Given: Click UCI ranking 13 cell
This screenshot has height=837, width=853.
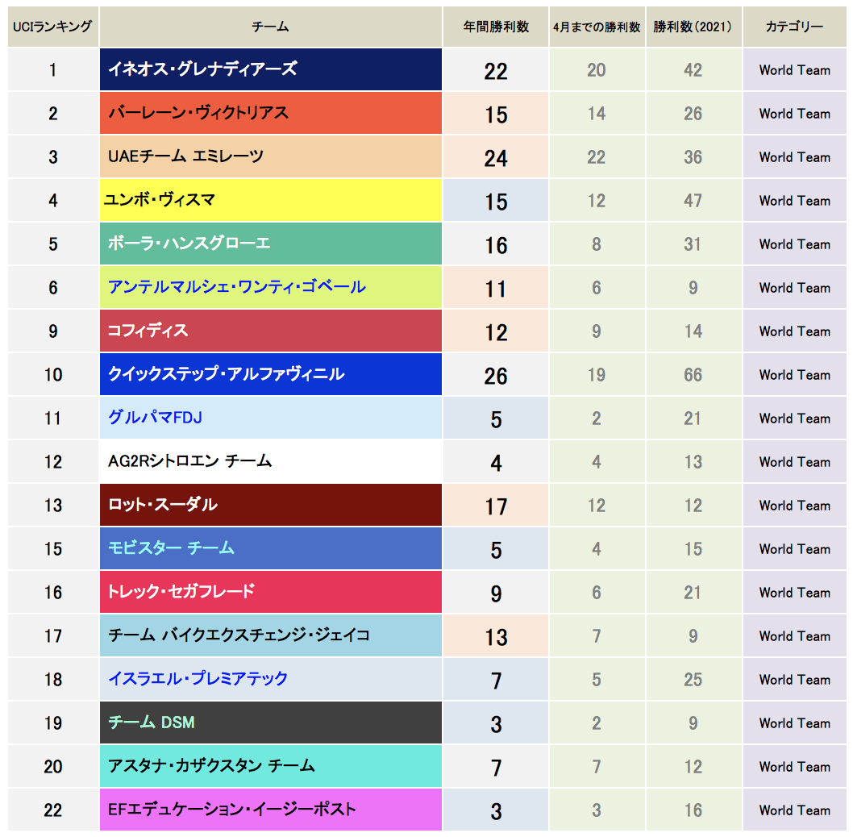Looking at the screenshot, I should point(53,506).
